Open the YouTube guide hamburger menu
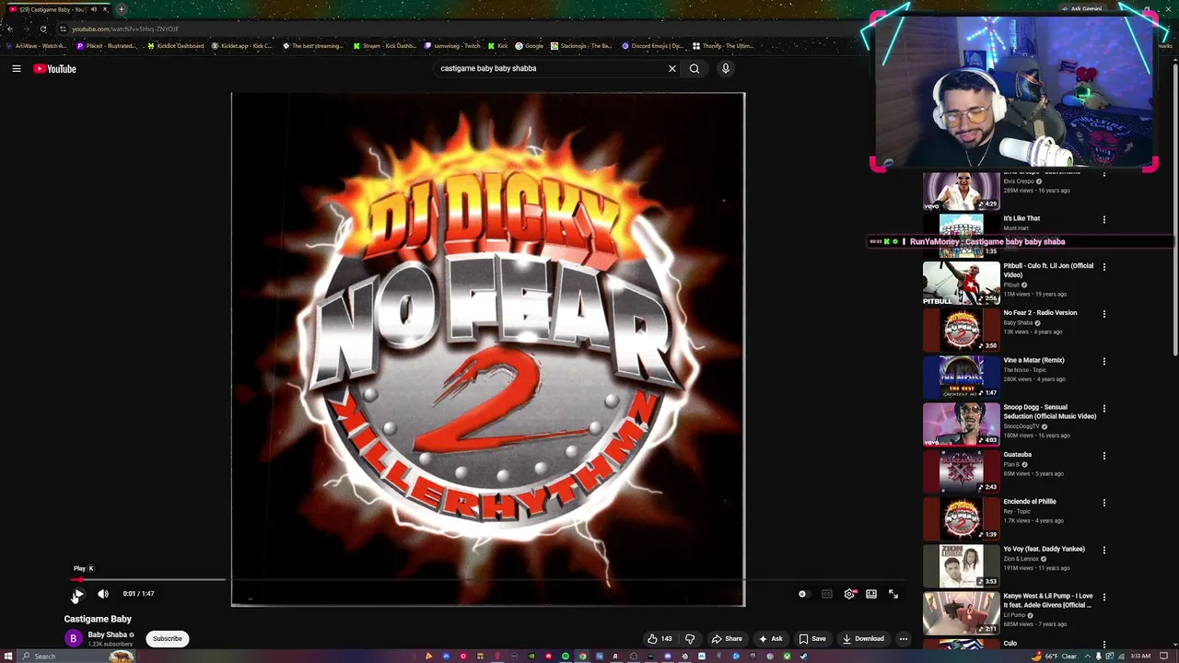1179x663 pixels. tap(17, 68)
